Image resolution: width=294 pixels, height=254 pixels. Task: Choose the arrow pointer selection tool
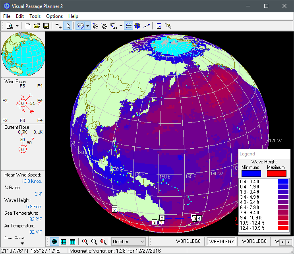[x=68, y=26]
